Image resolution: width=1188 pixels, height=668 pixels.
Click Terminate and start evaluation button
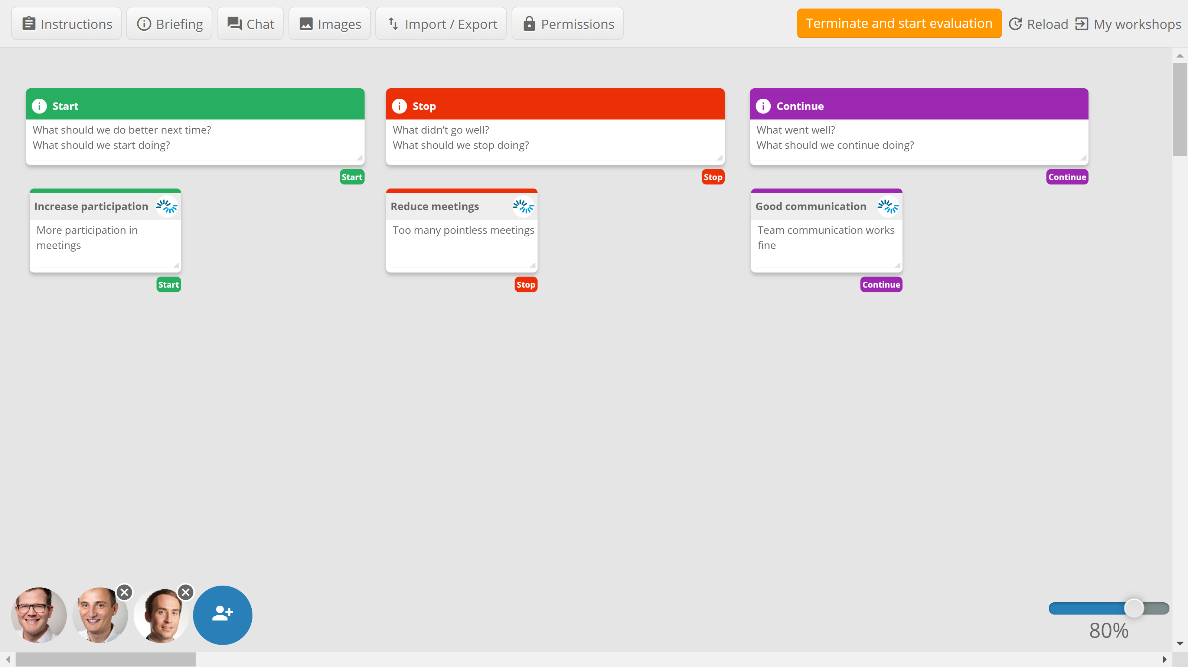(899, 23)
